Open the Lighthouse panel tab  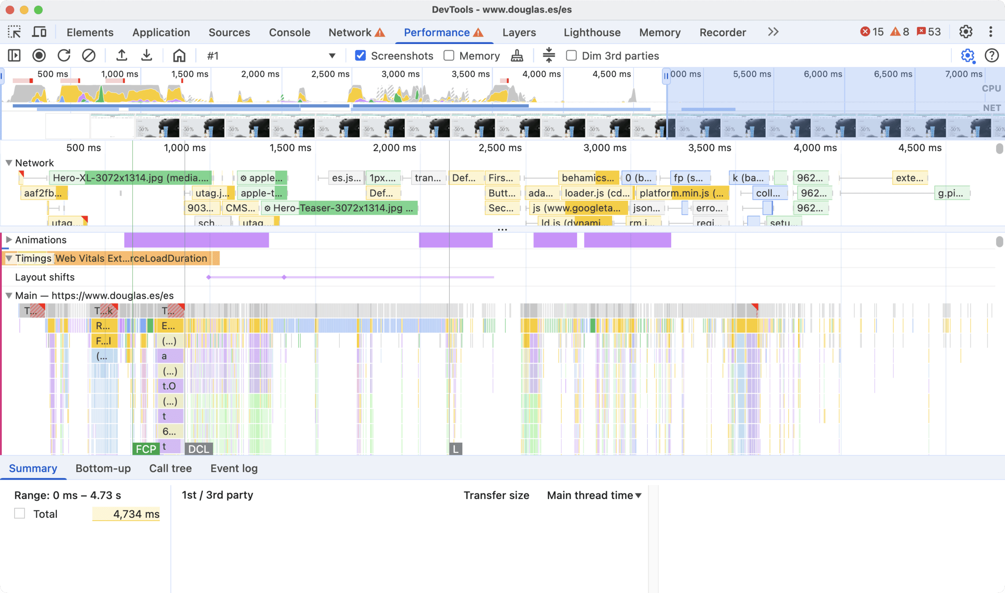592,32
